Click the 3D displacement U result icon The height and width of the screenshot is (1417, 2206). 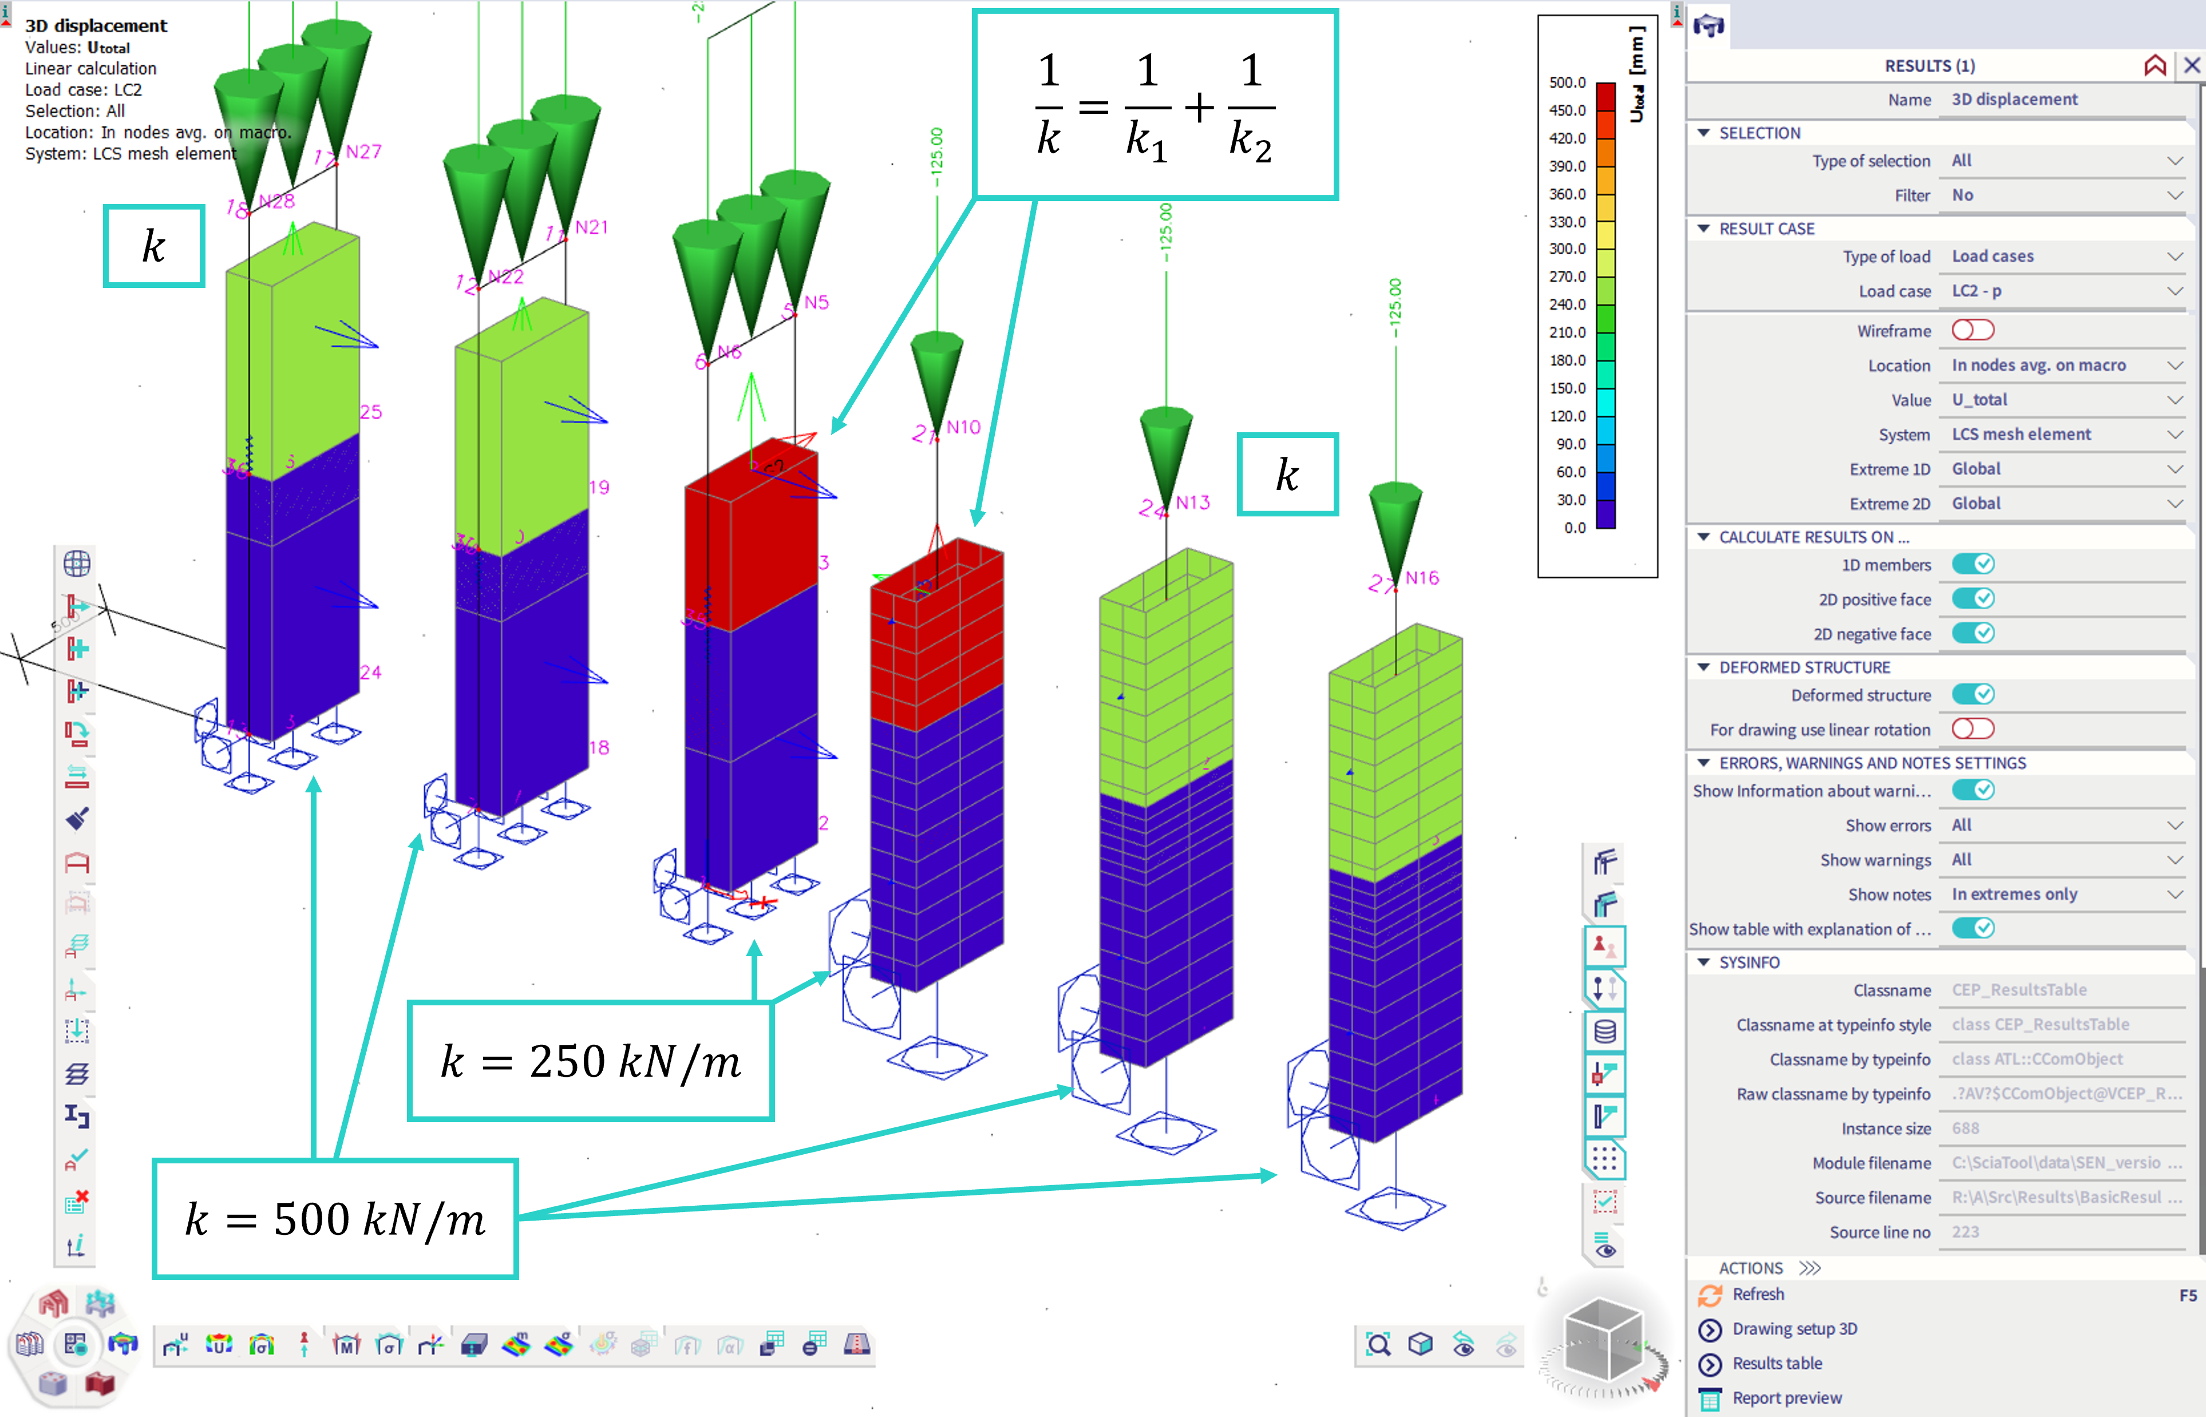coord(219,1345)
